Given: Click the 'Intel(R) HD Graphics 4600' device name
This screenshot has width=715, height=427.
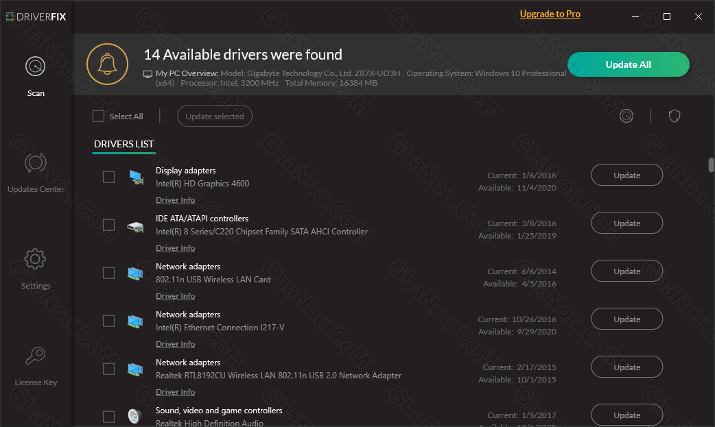Looking at the screenshot, I should (x=202, y=184).
